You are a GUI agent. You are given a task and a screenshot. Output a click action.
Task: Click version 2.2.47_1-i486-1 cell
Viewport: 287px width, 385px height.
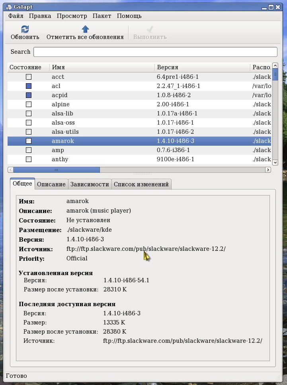pyautogui.click(x=178, y=86)
